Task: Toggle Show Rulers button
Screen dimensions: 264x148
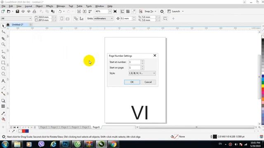Action: pos(122,12)
